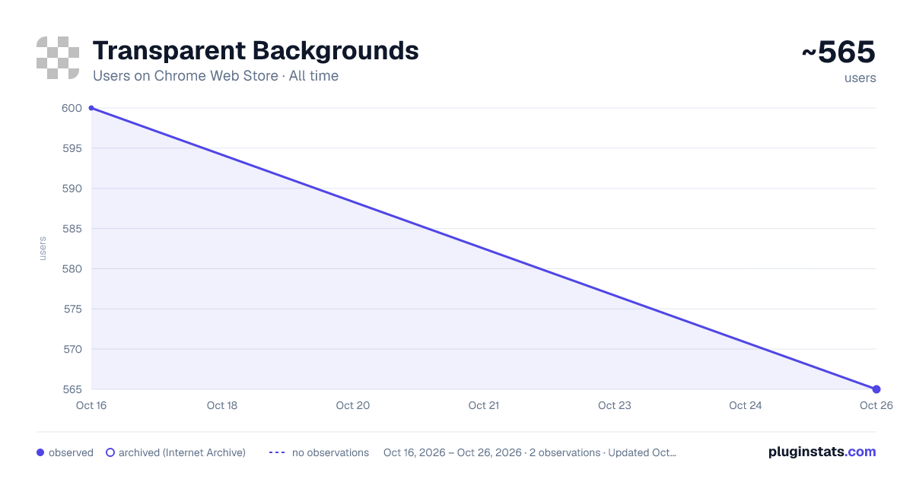The height and width of the screenshot is (479, 913).
Task: Click the checkerboard Transparent Backgrounds logo icon
Action: pyautogui.click(x=58, y=58)
